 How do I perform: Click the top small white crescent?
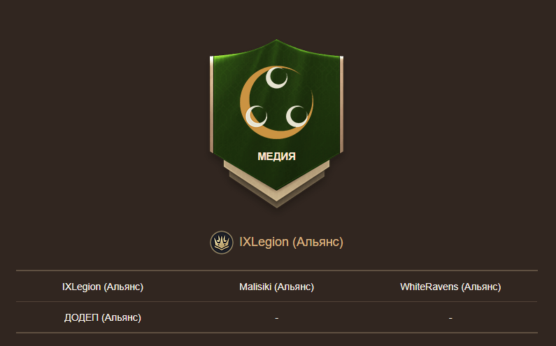[276, 78]
